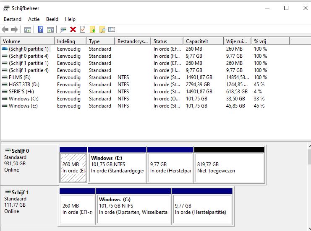Open the Bestand menu

tap(13, 19)
